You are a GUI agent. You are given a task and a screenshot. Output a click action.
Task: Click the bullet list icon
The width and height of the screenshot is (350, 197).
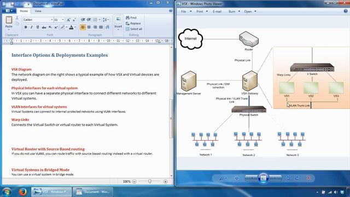point(95,20)
